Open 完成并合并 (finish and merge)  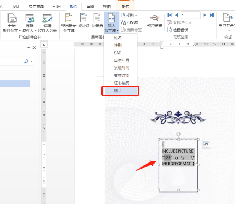pyautogui.click(x=227, y=22)
